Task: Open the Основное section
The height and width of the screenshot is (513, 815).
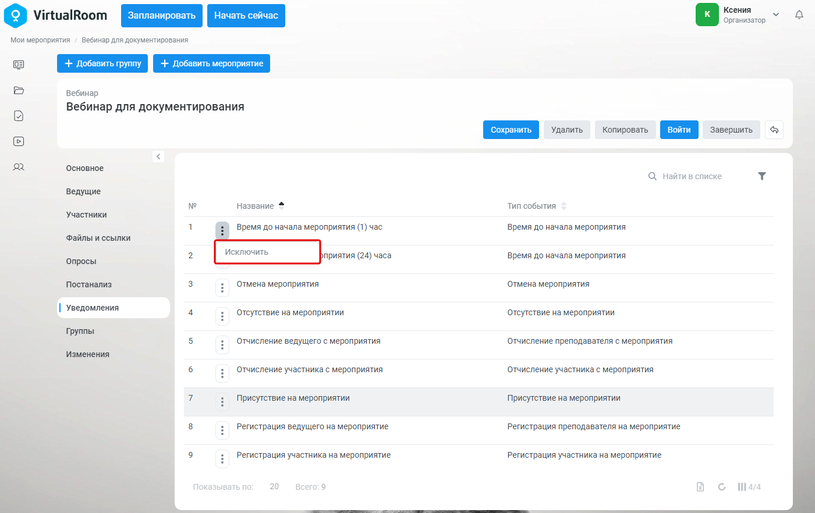Action: pyautogui.click(x=85, y=168)
